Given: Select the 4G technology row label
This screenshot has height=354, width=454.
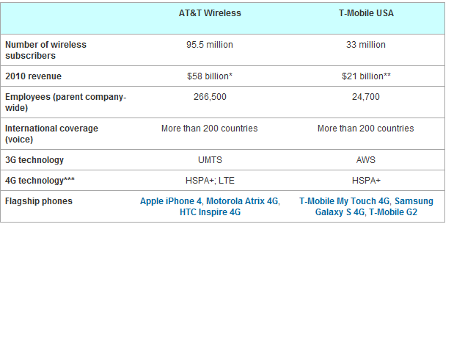Looking at the screenshot, I should coord(40,181).
